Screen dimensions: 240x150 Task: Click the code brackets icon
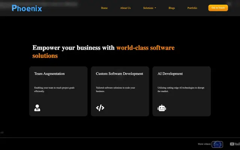pos(100,108)
